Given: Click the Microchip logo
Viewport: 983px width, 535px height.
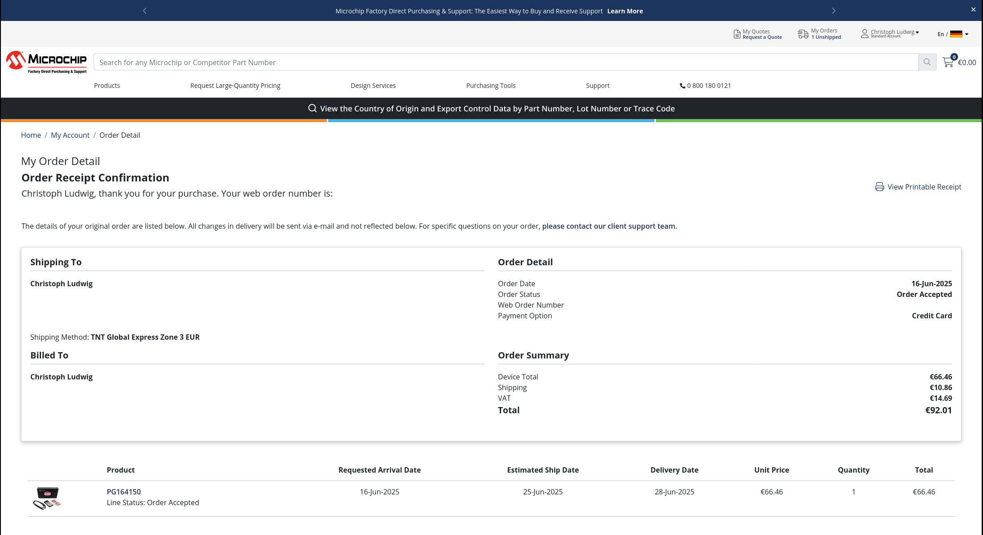Looking at the screenshot, I should pyautogui.click(x=46, y=62).
